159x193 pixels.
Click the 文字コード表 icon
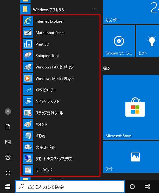[x=28, y=147]
